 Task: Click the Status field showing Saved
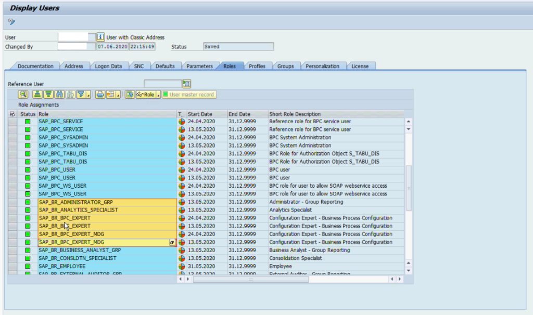click(x=238, y=46)
